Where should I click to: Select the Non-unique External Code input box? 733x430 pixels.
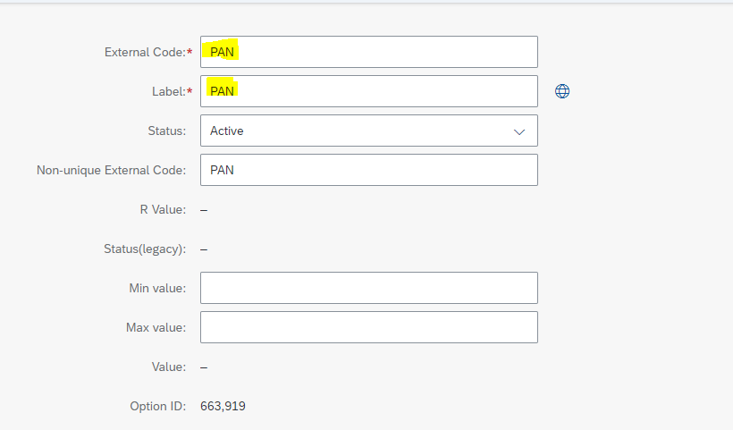369,170
